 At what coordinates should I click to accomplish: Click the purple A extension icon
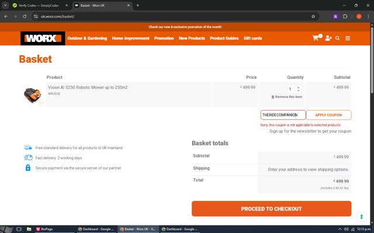coord(335,16)
